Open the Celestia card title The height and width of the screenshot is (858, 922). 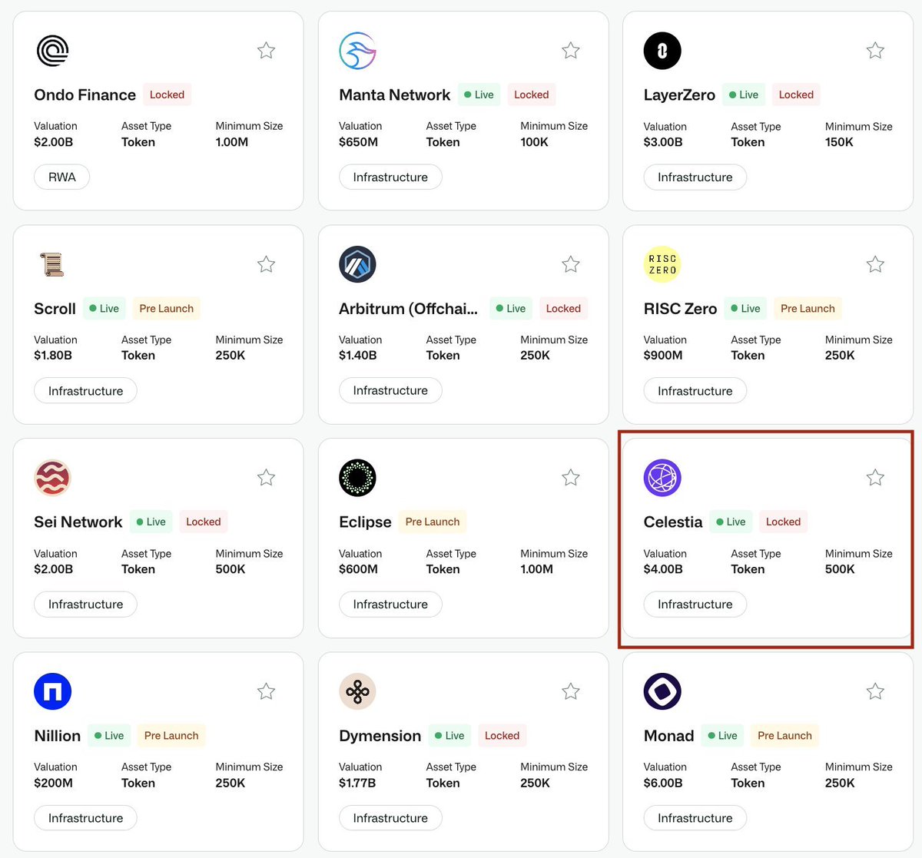click(x=673, y=522)
